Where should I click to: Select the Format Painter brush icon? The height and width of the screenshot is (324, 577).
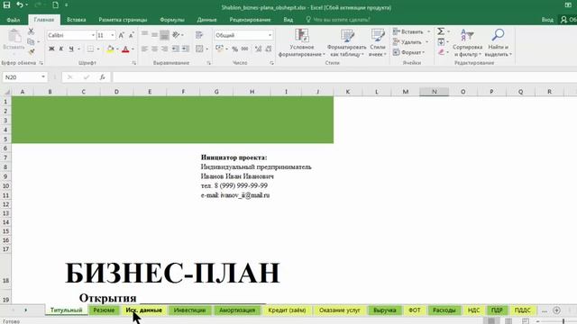(31, 52)
